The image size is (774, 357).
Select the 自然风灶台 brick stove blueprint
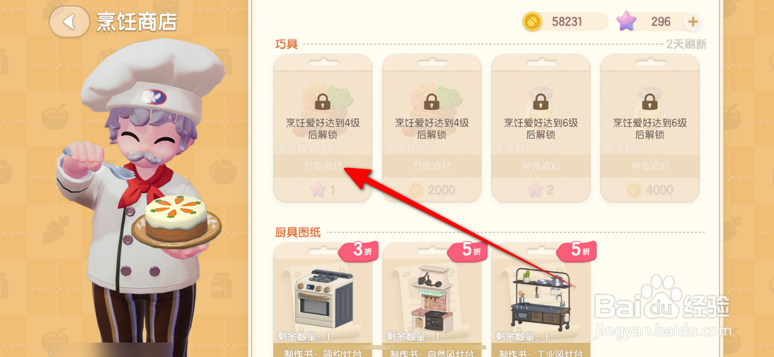[432, 298]
